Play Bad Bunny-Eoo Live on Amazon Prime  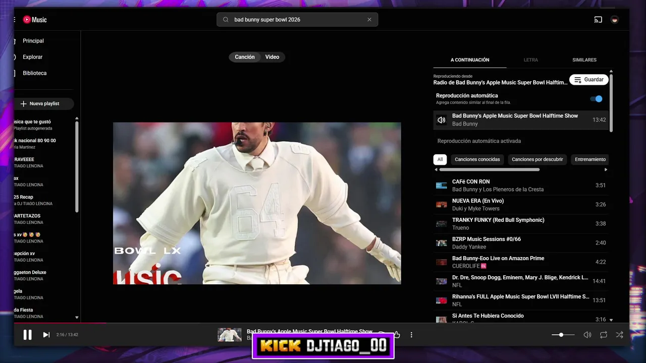(x=521, y=262)
